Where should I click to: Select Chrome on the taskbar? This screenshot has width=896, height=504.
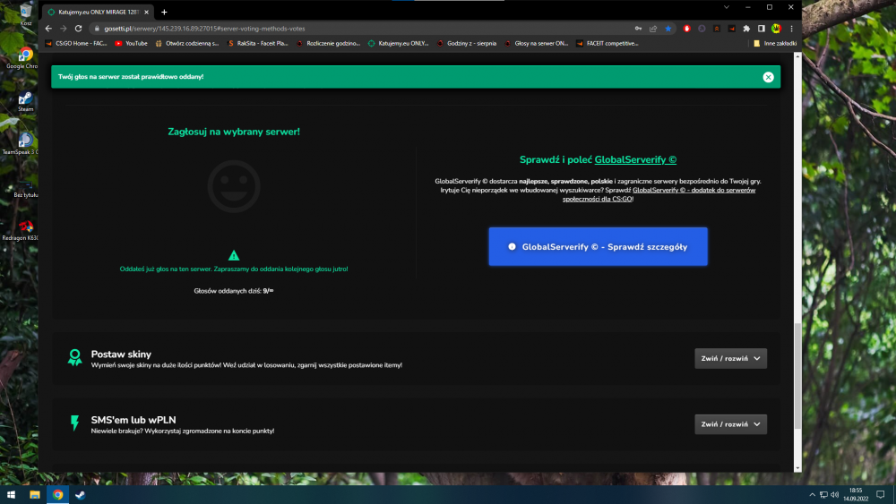pos(57,495)
